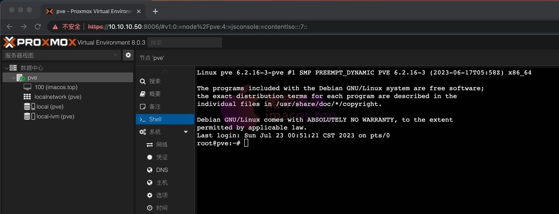Click the DNS globe icon
559x214 pixels.
(150, 170)
